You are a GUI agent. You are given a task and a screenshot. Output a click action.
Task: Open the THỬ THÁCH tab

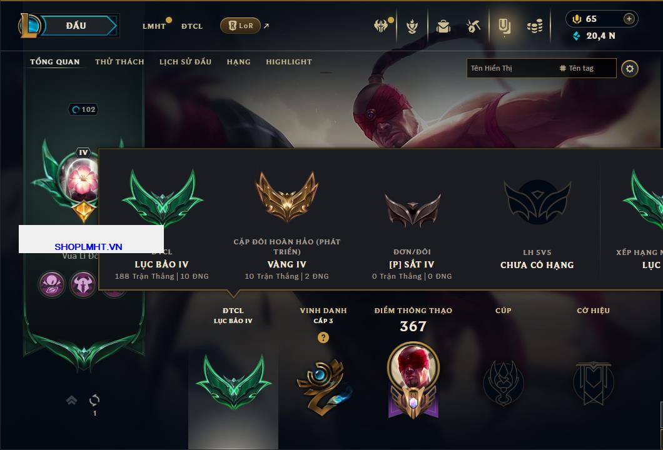pos(119,62)
